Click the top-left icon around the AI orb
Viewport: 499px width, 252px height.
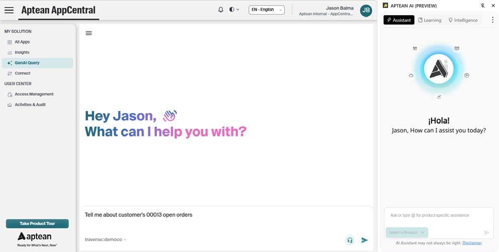[x=414, y=48]
